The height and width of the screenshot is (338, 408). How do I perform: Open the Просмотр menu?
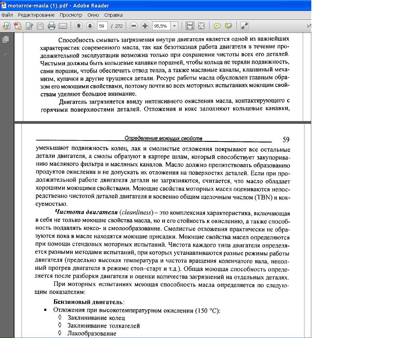(71, 15)
